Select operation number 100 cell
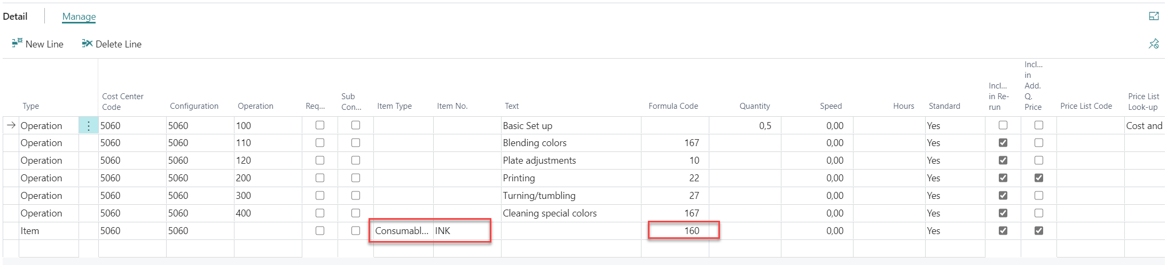Image resolution: width=1174 pixels, height=265 pixels. click(x=268, y=126)
